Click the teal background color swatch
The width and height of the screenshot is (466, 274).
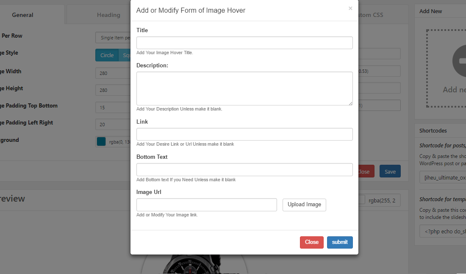(101, 141)
